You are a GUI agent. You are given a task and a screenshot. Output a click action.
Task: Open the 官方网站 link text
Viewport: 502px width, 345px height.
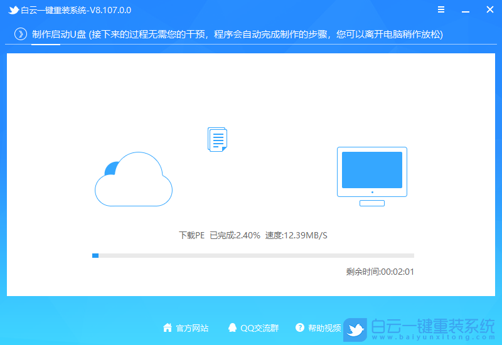click(192, 328)
